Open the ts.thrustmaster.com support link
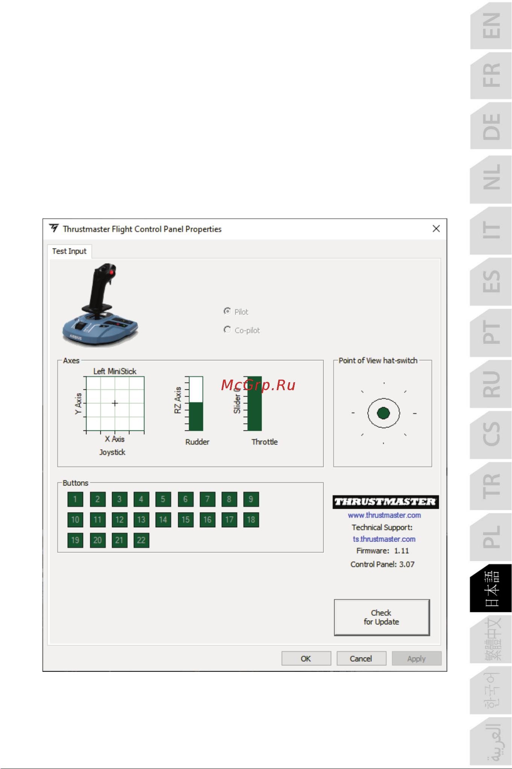The width and height of the screenshot is (512, 769). [384, 539]
